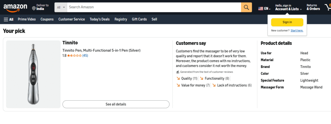Open the All search category dropdown
Screen dimensions: 331x124
pyautogui.click(x=61, y=7)
